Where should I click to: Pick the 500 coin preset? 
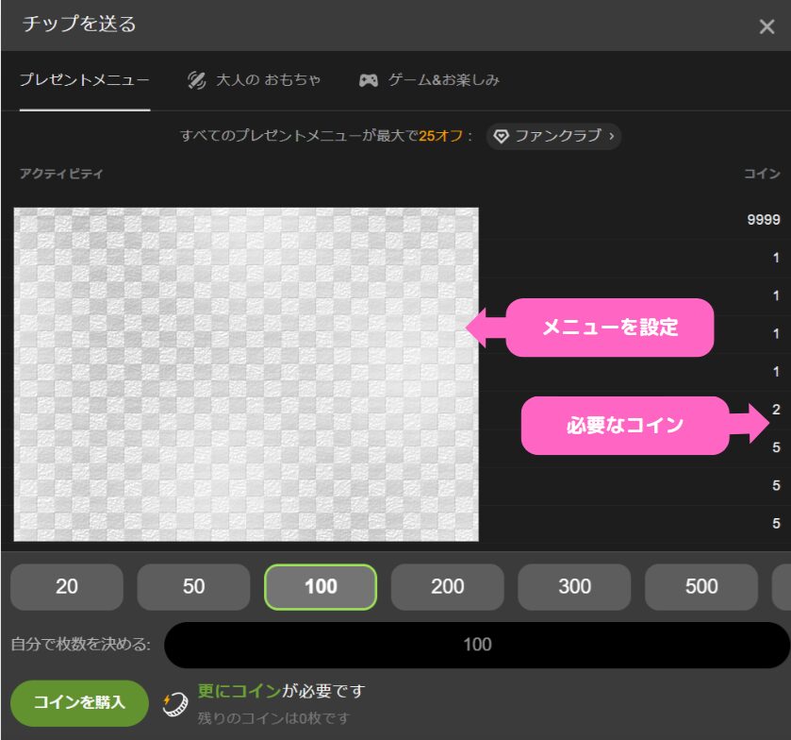(x=700, y=586)
